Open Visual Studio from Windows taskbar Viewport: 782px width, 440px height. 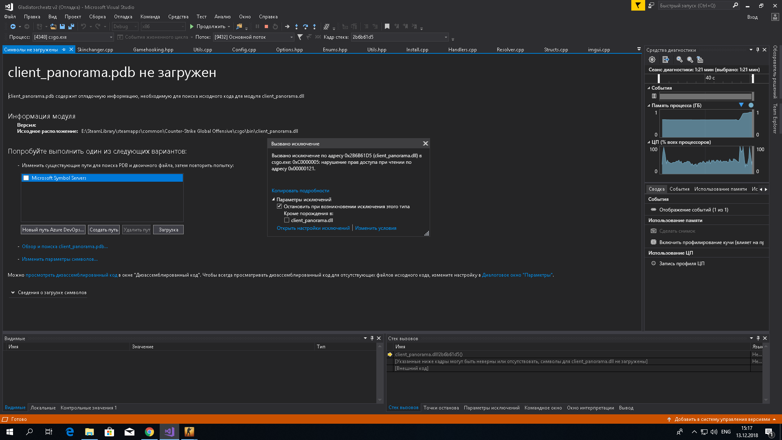[169, 432]
